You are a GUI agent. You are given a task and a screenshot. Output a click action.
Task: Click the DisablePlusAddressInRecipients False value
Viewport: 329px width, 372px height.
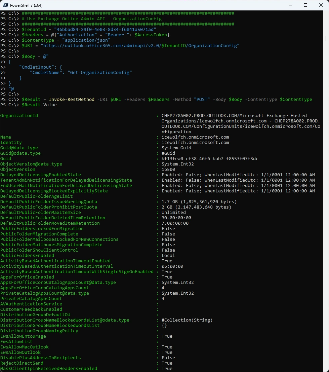[x=168, y=358]
